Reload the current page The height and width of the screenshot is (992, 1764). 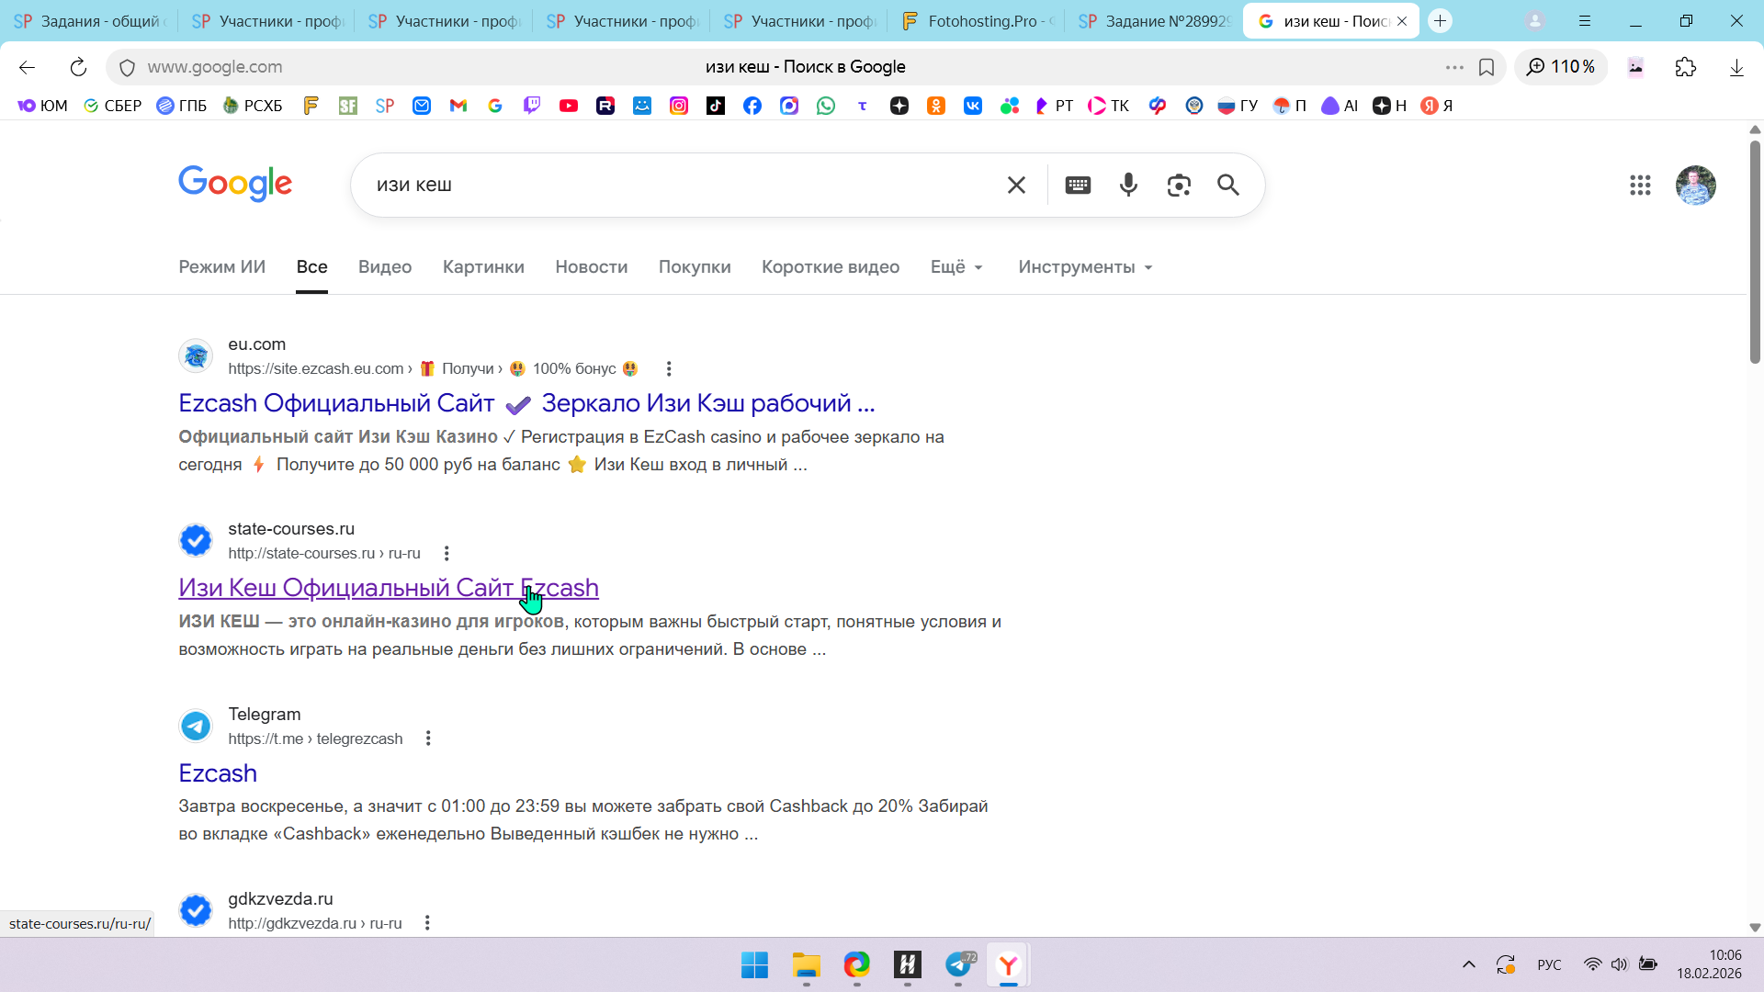tap(78, 67)
